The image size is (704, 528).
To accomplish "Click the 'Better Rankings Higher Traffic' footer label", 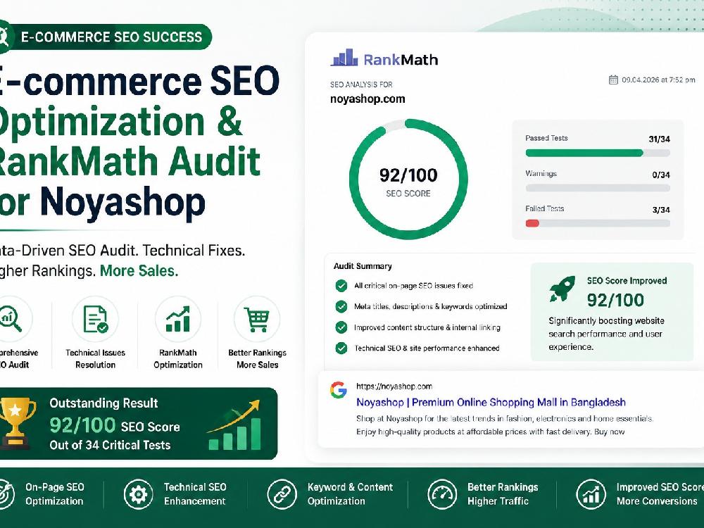I will (x=503, y=494).
